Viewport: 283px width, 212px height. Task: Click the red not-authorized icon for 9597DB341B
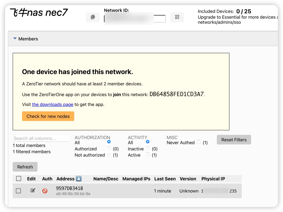(x=45, y=191)
